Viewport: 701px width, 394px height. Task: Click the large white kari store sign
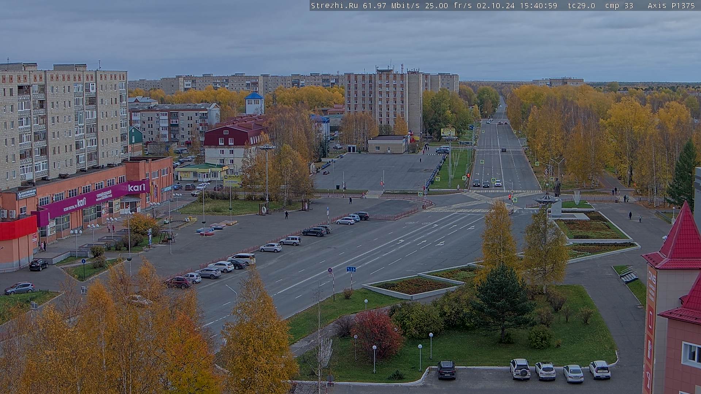coord(137,188)
